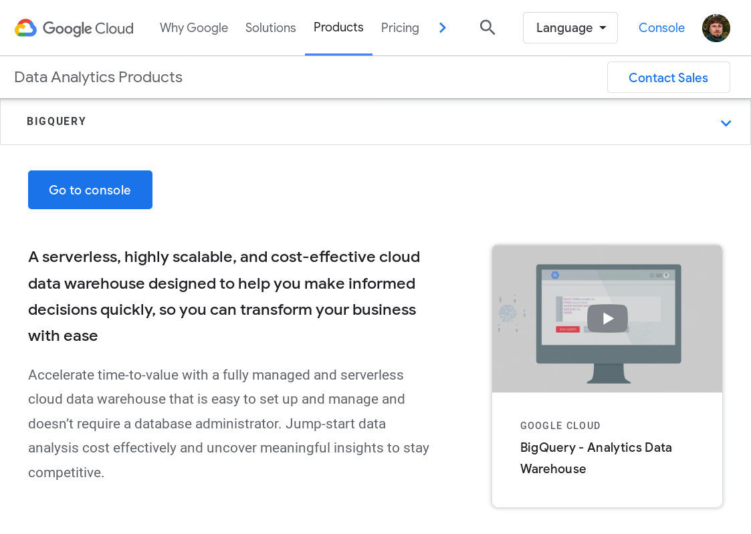Click the BIGQUERY section label

pyautogui.click(x=57, y=121)
